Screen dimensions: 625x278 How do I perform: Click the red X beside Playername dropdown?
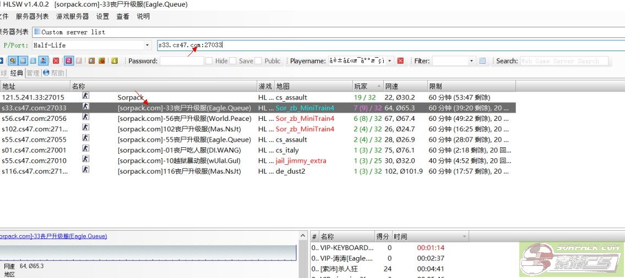point(400,61)
